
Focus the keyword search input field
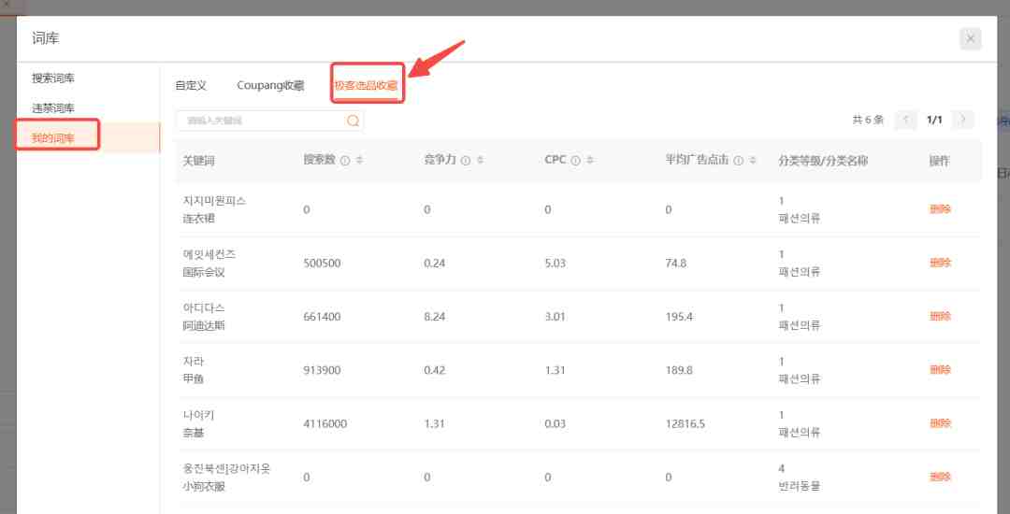(x=269, y=121)
